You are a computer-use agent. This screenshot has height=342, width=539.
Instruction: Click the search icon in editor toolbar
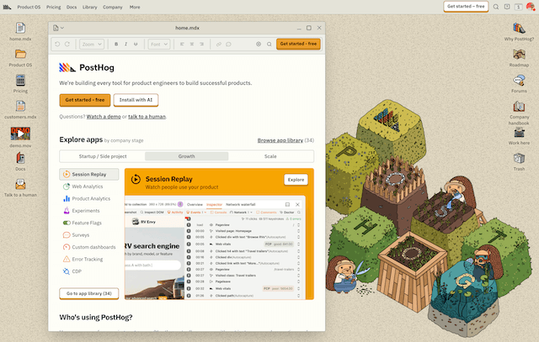pyautogui.click(x=269, y=44)
